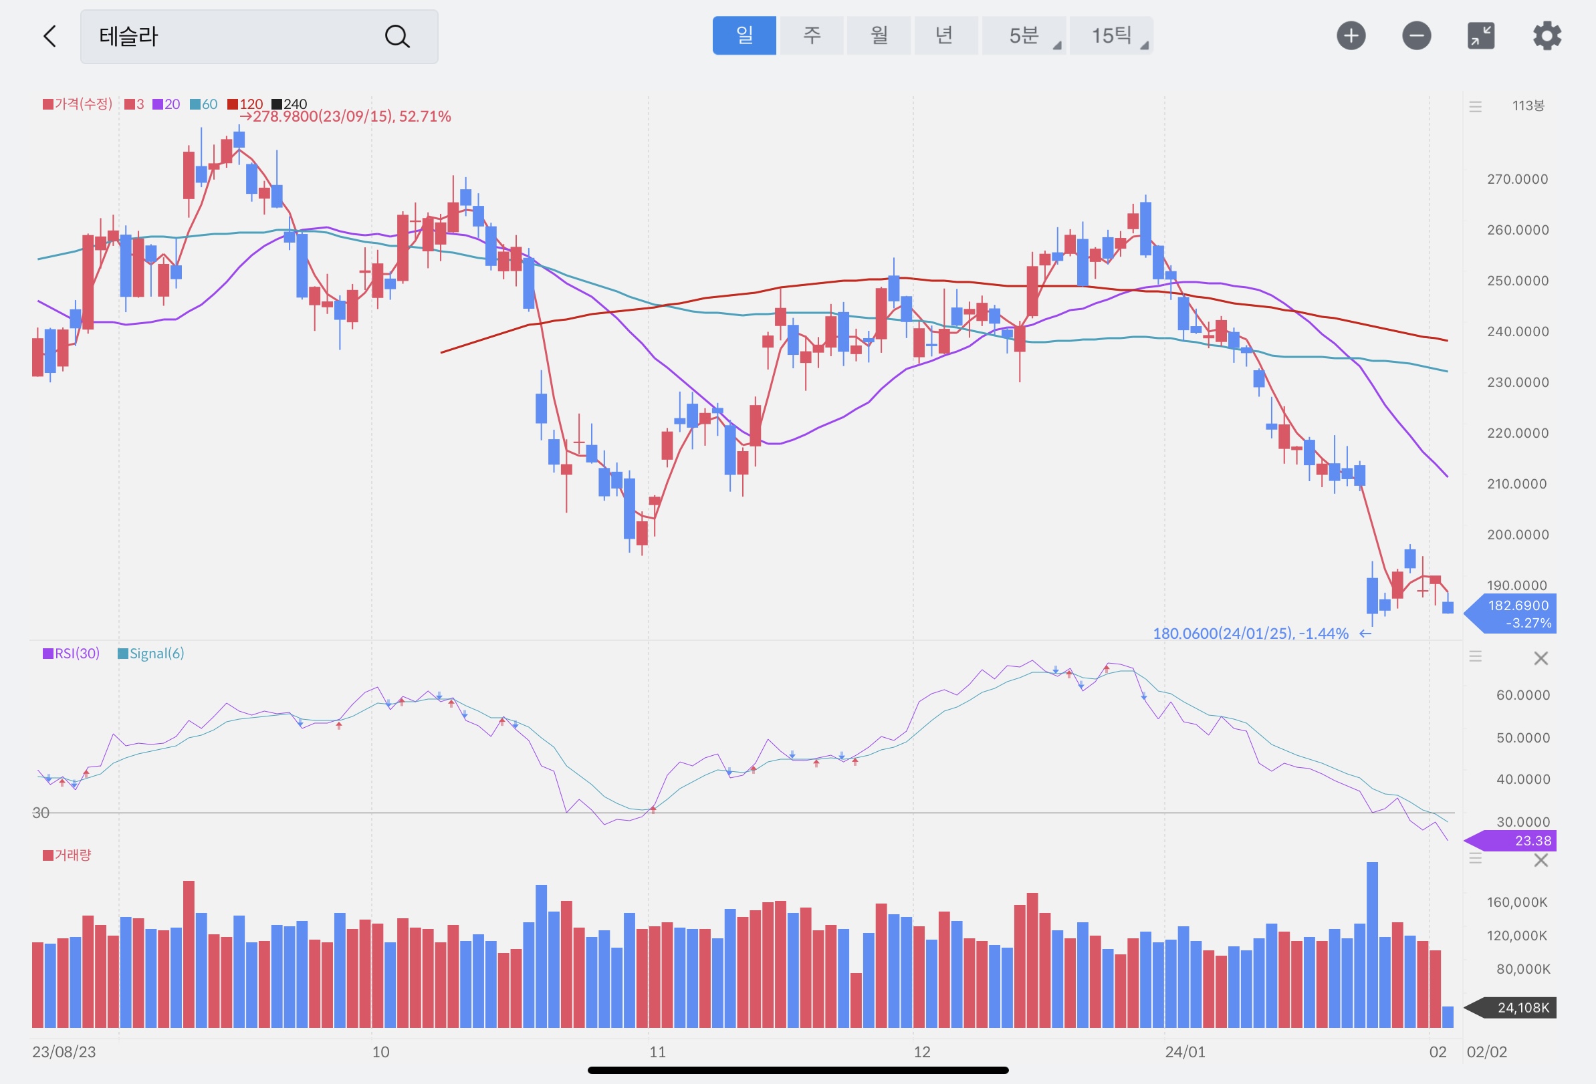Click the 3-day moving average legend
The width and height of the screenshot is (1596, 1084).
pos(134,104)
